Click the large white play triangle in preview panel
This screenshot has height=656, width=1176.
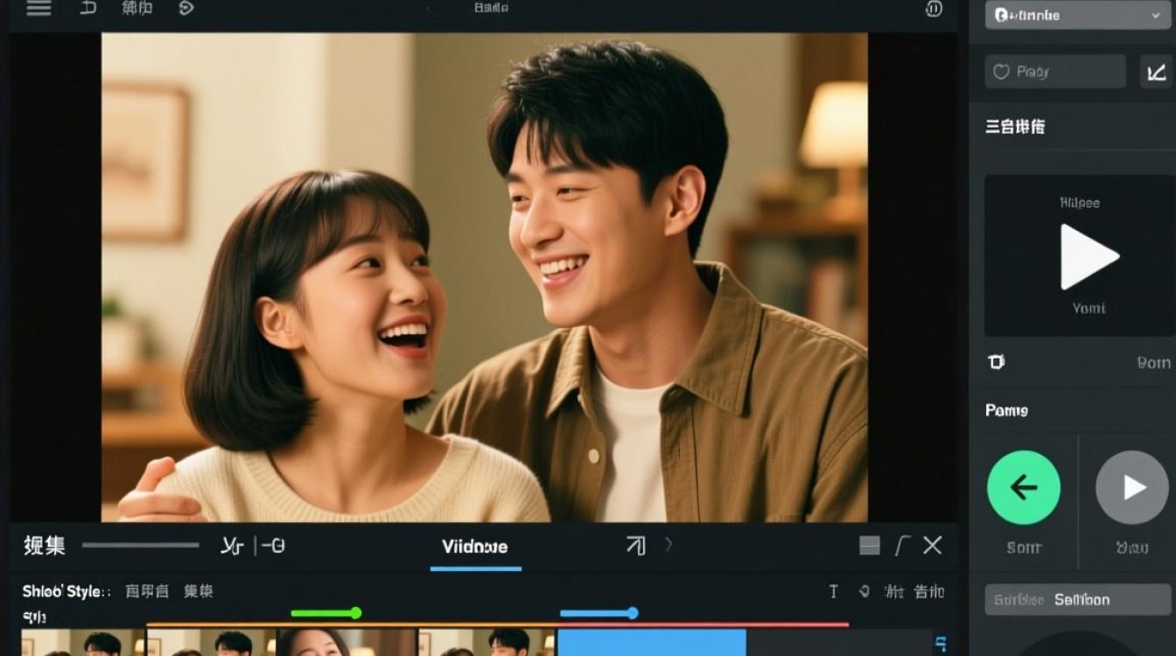(x=1089, y=256)
